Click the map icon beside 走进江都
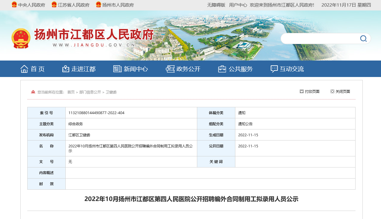 pyautogui.click(x=66, y=69)
